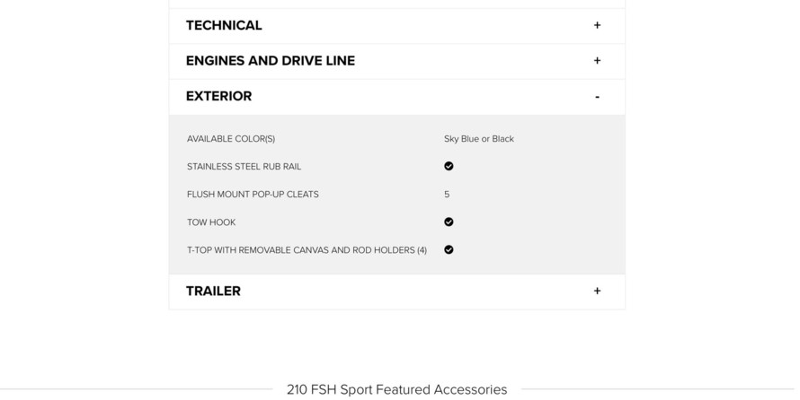
Task: Click the T-Top with Removable Canvas checkmark icon
Action: tap(449, 249)
